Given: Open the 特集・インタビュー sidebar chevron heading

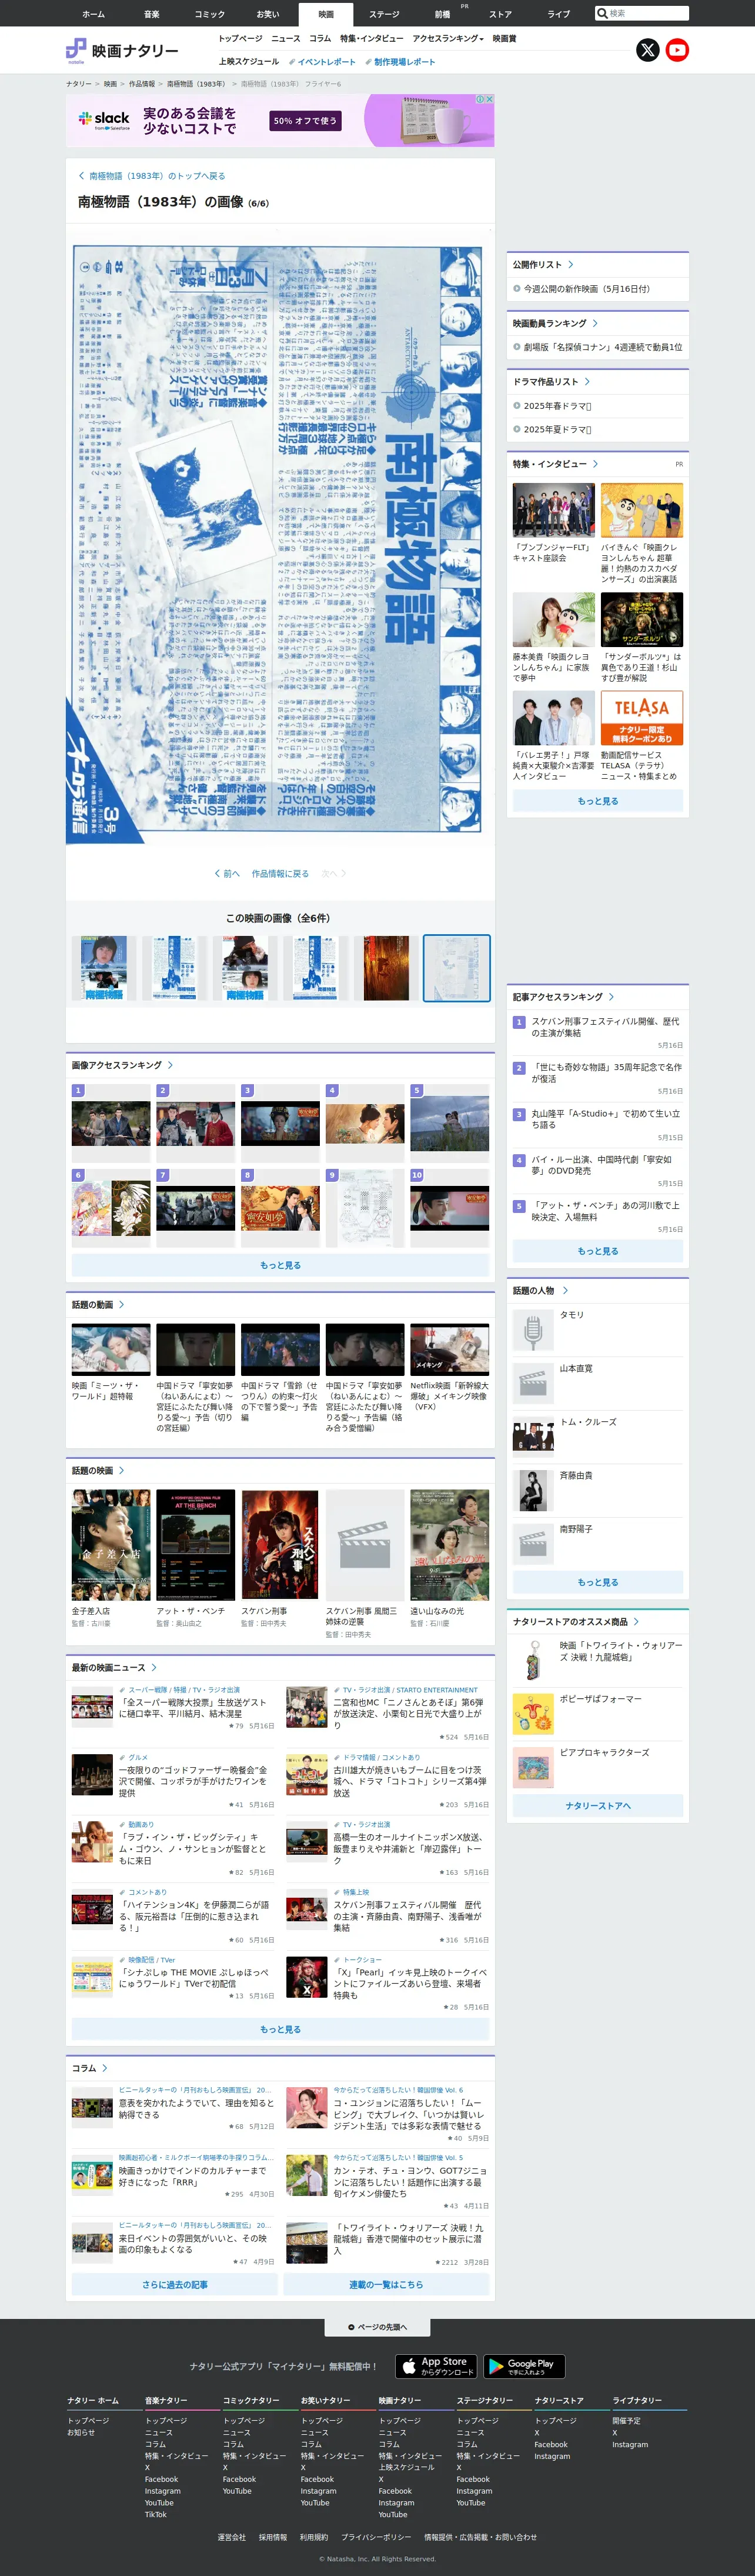Looking at the screenshot, I should [555, 464].
